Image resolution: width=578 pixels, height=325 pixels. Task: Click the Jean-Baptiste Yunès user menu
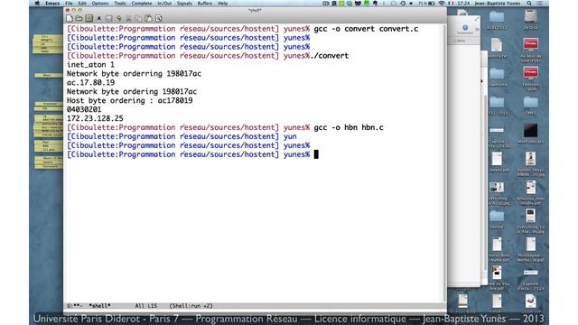click(x=498, y=4)
